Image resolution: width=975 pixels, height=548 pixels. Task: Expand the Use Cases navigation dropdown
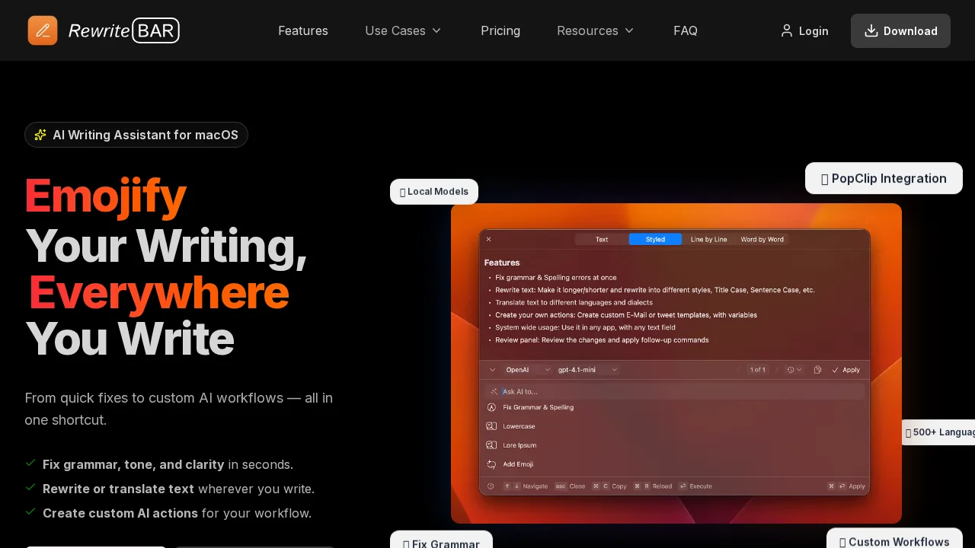(x=403, y=30)
